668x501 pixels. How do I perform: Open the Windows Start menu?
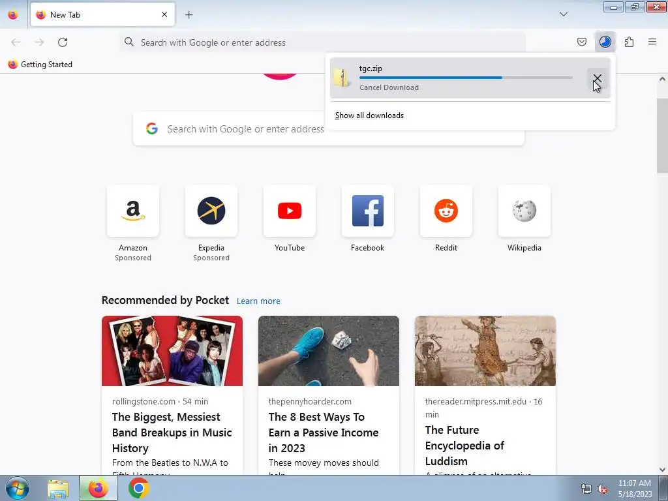(18, 488)
